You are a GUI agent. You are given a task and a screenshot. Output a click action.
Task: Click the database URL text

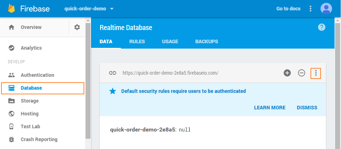(170, 73)
